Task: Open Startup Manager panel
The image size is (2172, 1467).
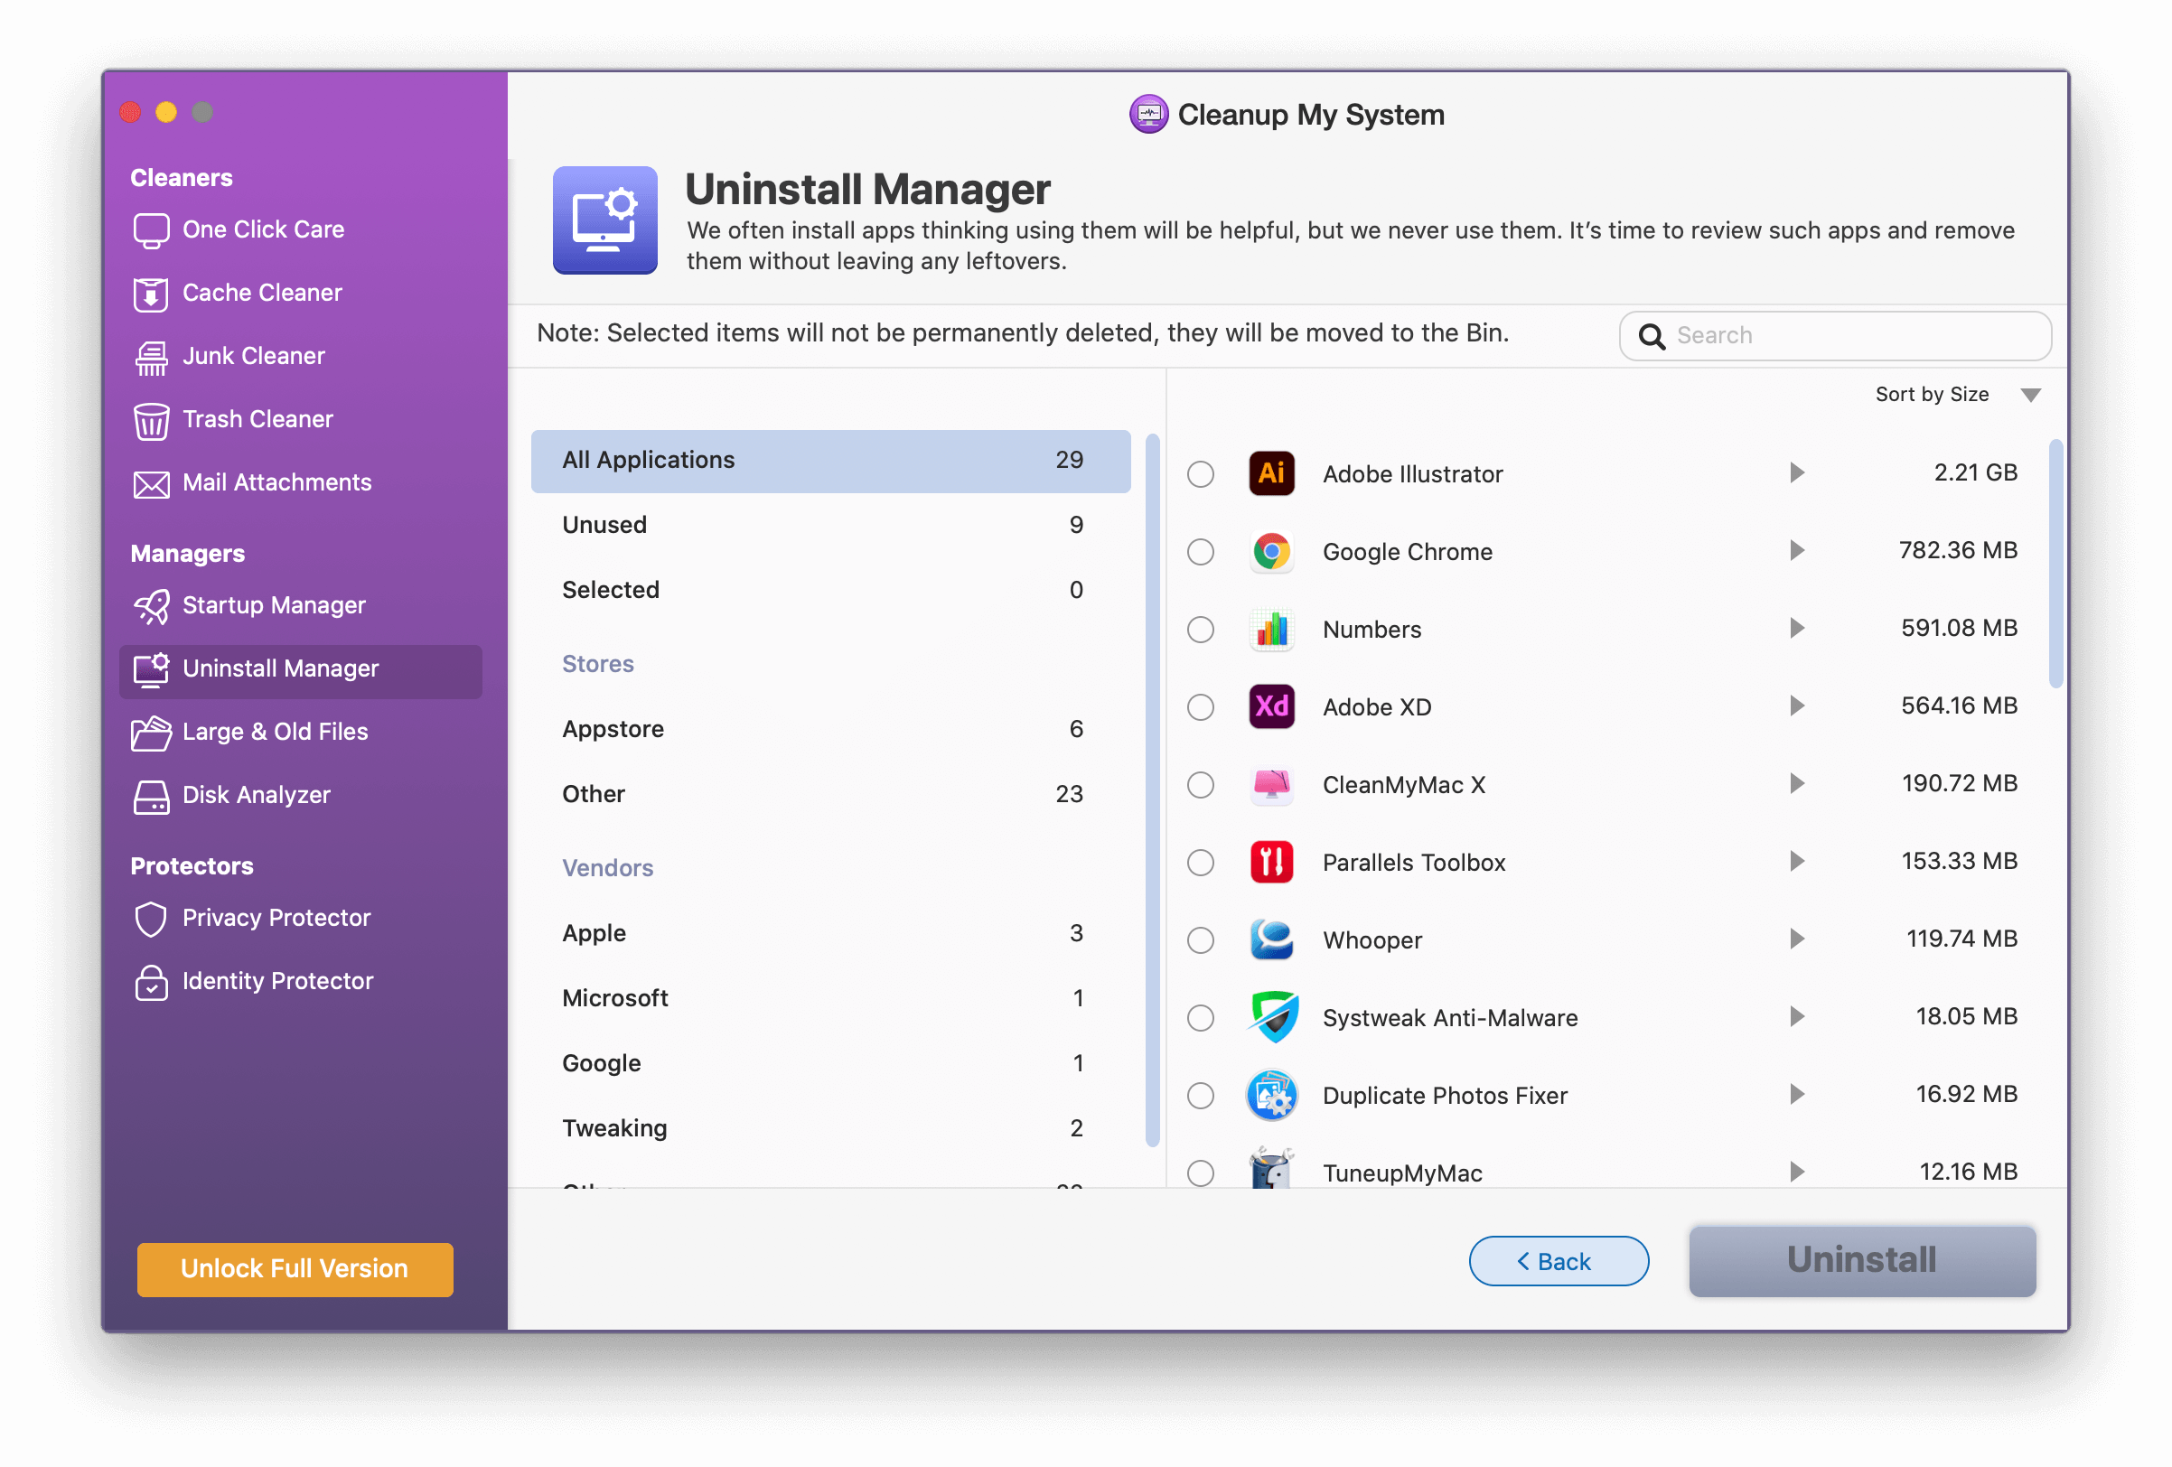Action: [276, 604]
